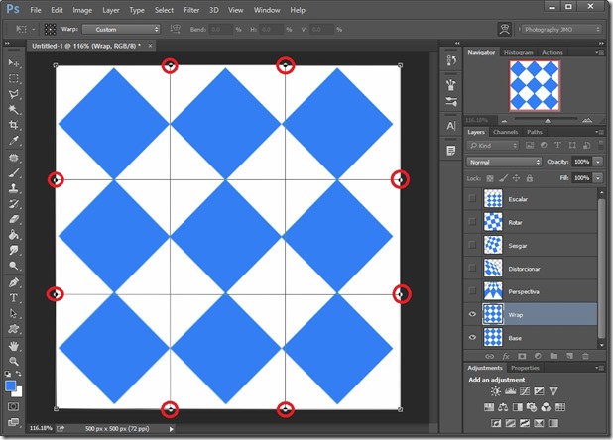Viewport: 613px width, 440px height.
Task: Select the Escalar layer name
Action: point(518,199)
